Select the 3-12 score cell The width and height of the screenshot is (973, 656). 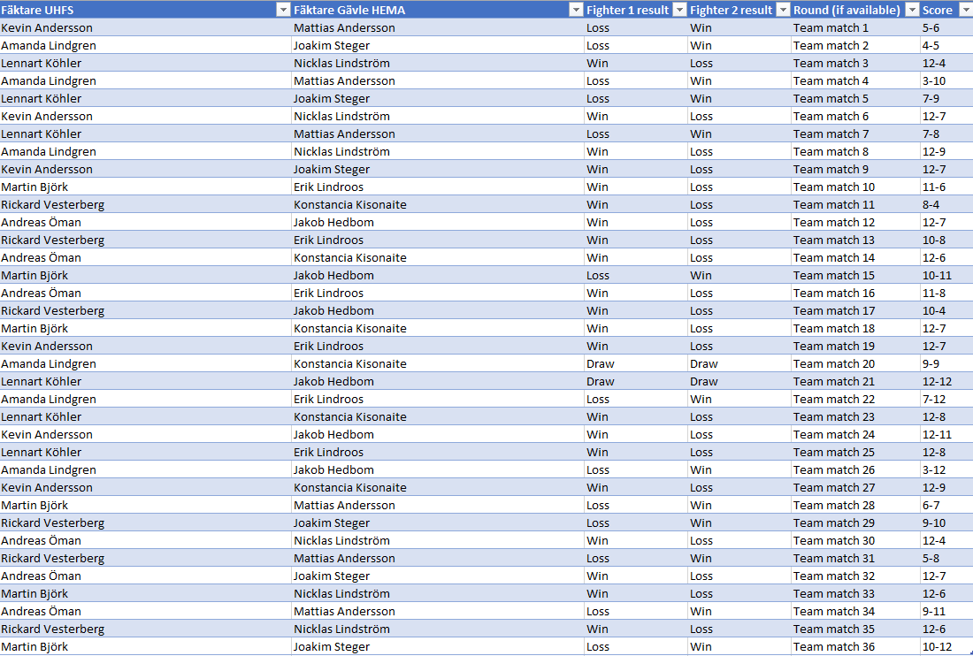coord(947,469)
